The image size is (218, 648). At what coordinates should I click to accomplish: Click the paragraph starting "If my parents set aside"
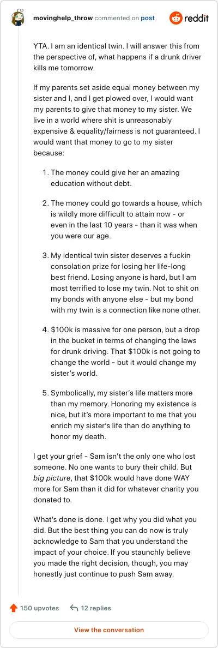[117, 120]
